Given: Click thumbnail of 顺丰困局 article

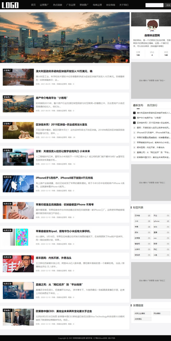Looking at the screenshot, I should point(18,264).
